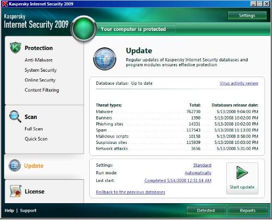Screen dimensions: 272x220
Task: Click the large globe icon beside Update heading
Action: (x=104, y=59)
